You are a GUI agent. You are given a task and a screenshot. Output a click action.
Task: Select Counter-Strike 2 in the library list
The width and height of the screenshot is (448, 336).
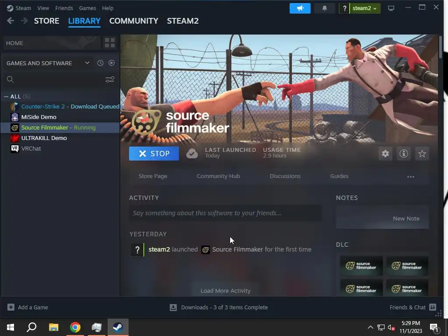pyautogui.click(x=60, y=106)
